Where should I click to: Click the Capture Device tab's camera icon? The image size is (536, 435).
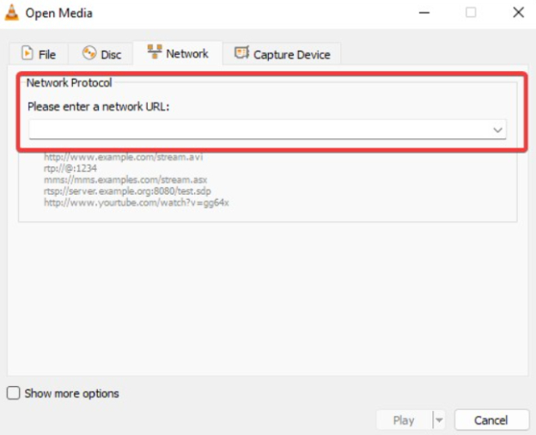pyautogui.click(x=241, y=53)
